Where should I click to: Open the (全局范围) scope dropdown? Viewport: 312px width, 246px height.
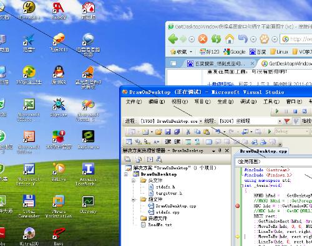coord(273,161)
